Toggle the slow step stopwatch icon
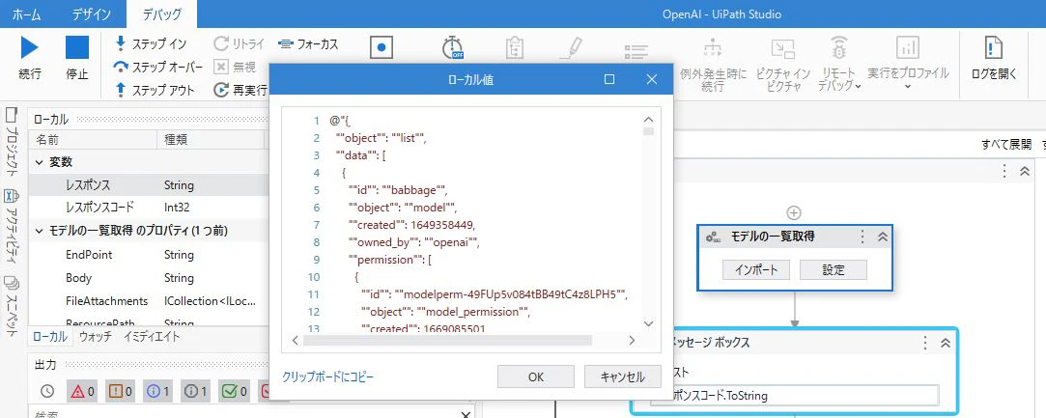This screenshot has height=418, width=1046. click(x=452, y=47)
